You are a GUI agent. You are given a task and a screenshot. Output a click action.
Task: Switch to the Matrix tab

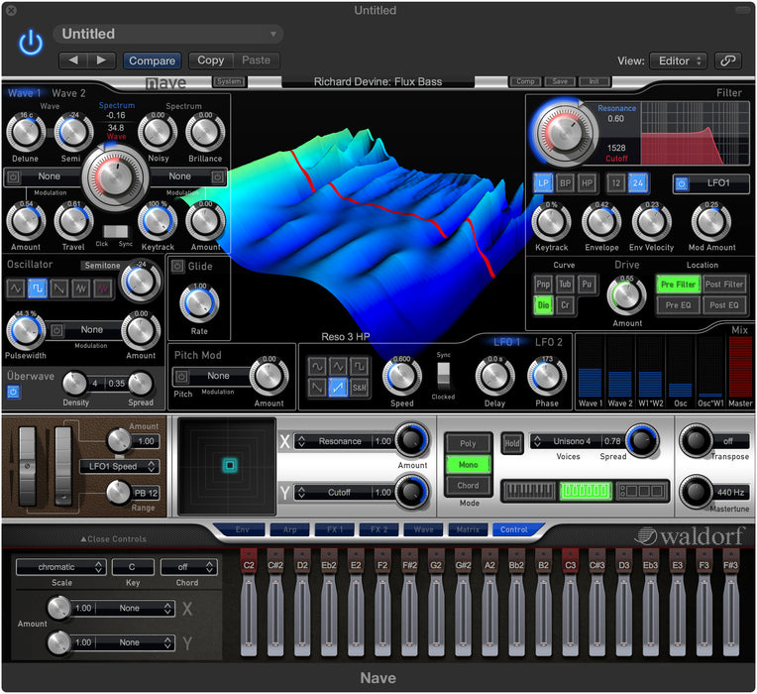(x=467, y=530)
